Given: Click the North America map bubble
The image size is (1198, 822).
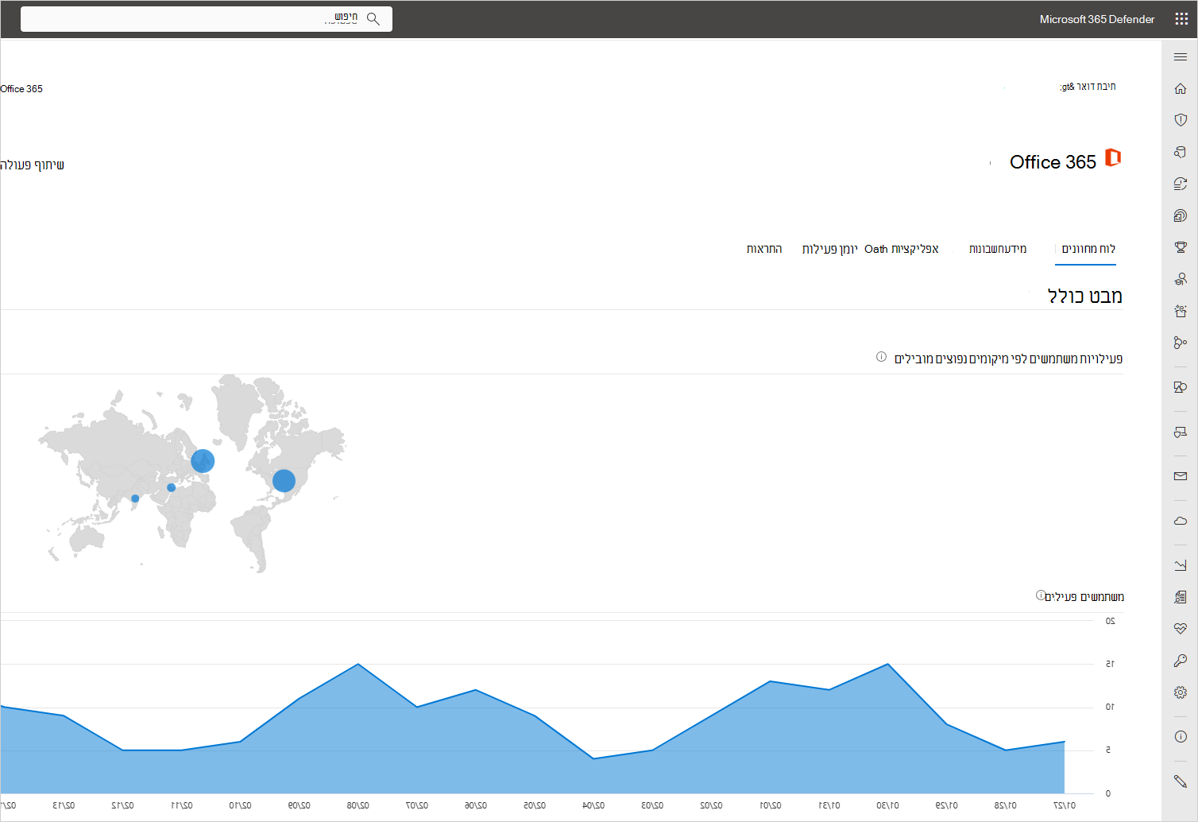Looking at the screenshot, I should 284,480.
